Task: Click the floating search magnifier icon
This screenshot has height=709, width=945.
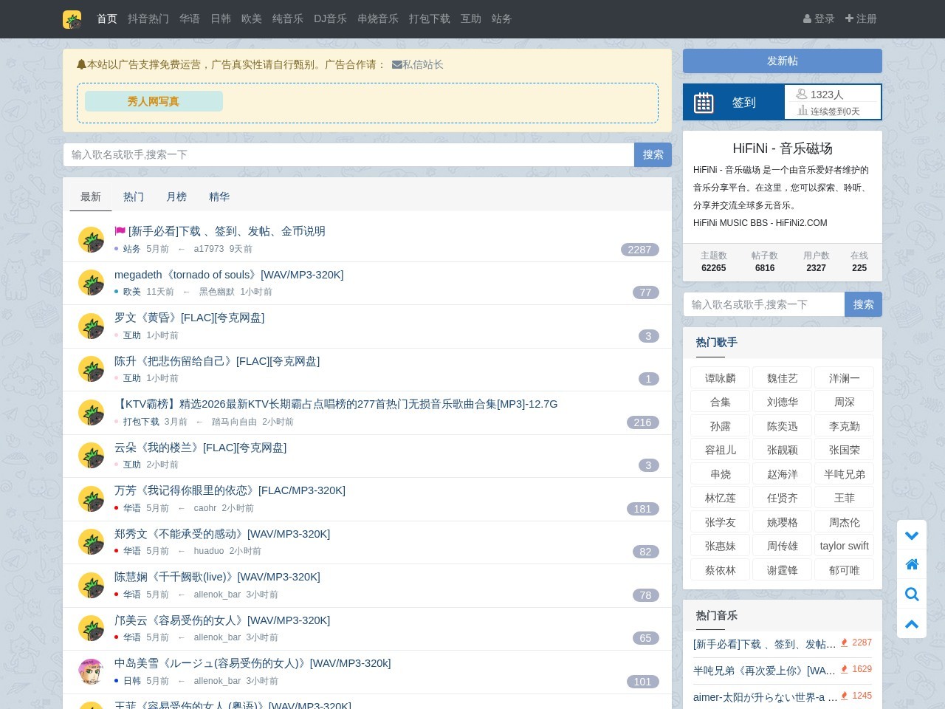Action: (x=912, y=594)
